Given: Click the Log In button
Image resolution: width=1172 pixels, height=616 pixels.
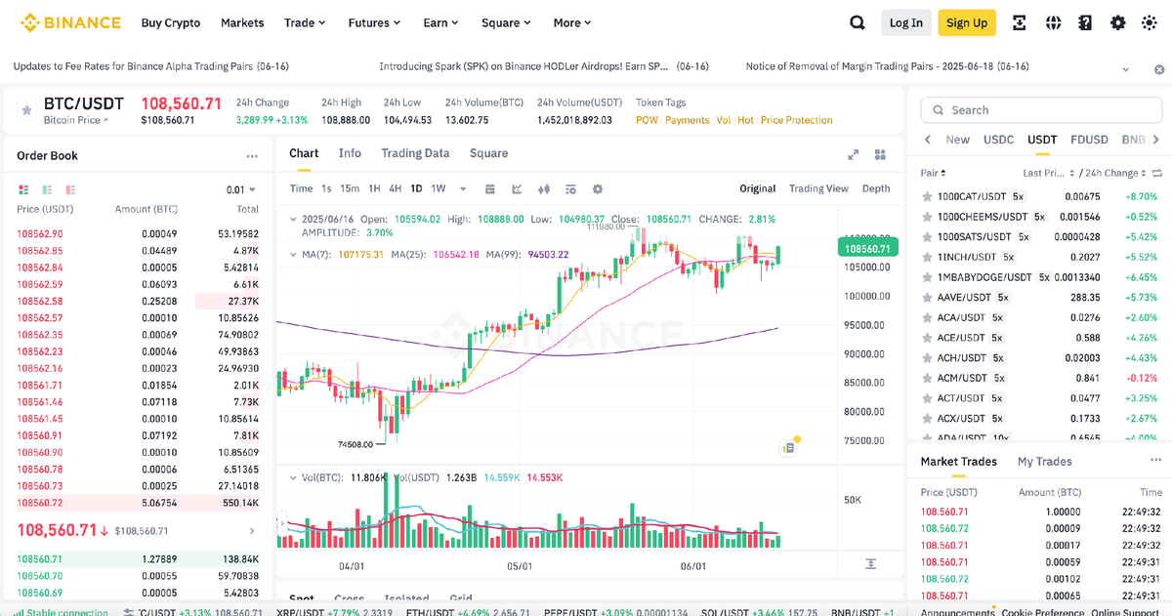Looking at the screenshot, I should pyautogui.click(x=905, y=22).
